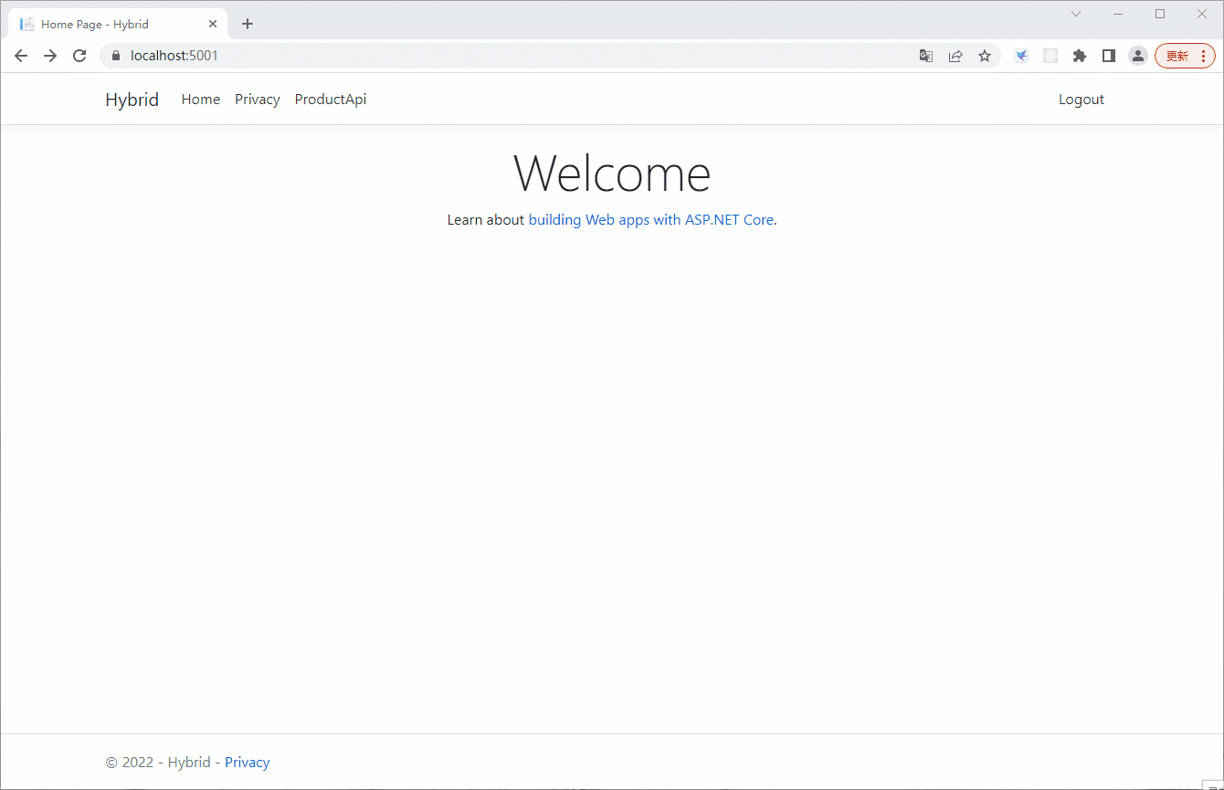Share this page icon
1224x790 pixels.
955,56
